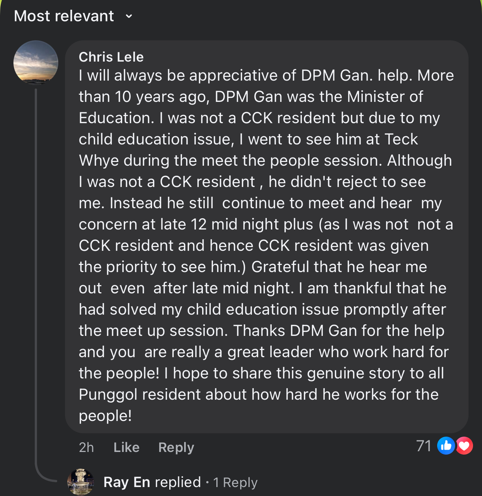
Task: Reply to Chris Lele's comment
Action: coord(176,447)
